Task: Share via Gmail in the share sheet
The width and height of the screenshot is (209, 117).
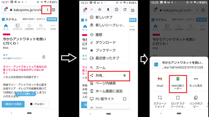Action: (x=160, y=82)
